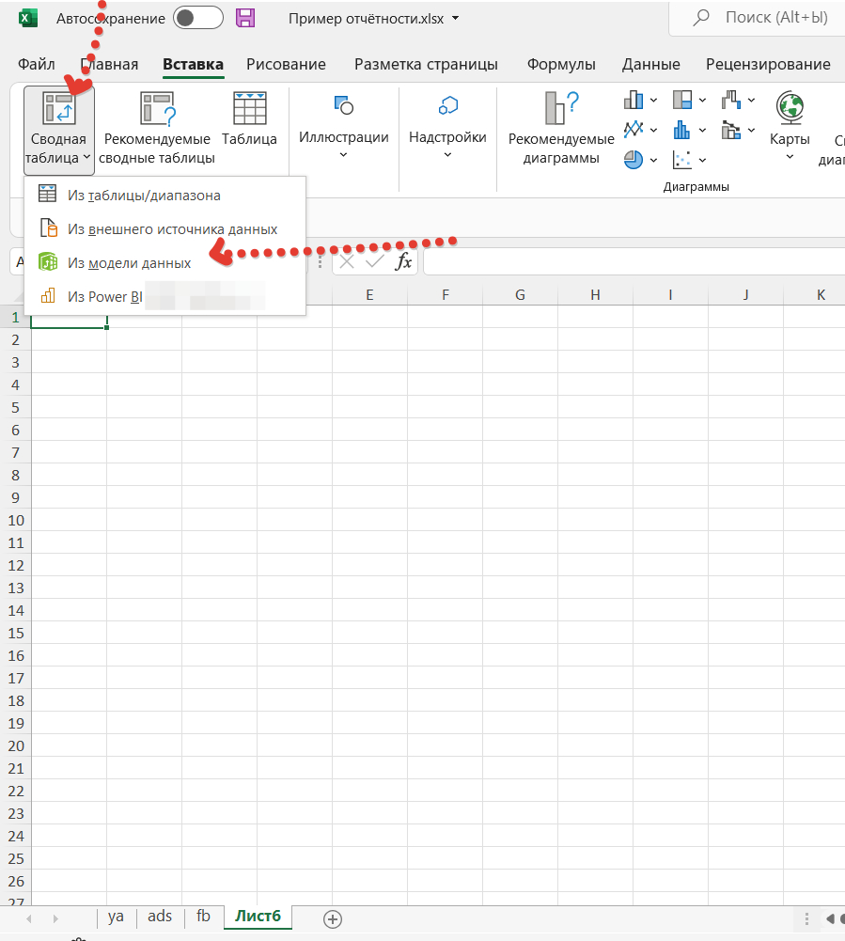Switch to the ads sheet tab

(x=160, y=917)
